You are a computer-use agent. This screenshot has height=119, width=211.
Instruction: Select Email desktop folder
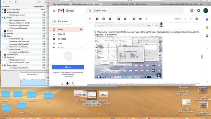coord(22,107)
